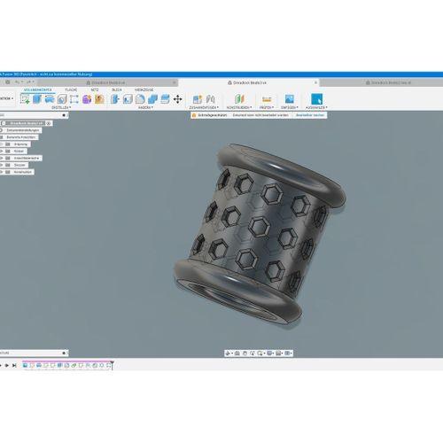Viewport: 443px width, 443px height.
Task: Switch to the first gray document tab
Action: point(108,82)
